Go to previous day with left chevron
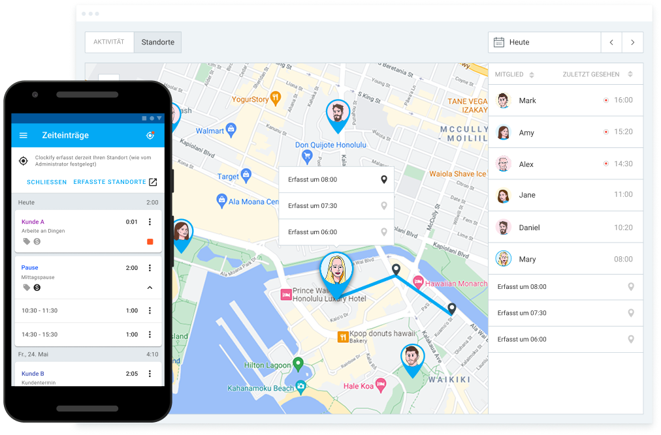This screenshot has width=661, height=435. (611, 42)
